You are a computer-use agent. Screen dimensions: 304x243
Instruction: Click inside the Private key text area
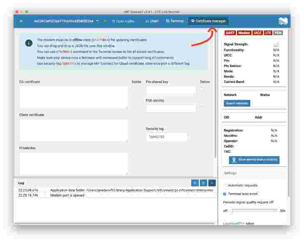coord(74,164)
